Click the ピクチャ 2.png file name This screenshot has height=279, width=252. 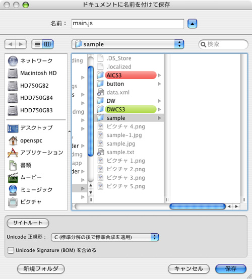click(125, 169)
